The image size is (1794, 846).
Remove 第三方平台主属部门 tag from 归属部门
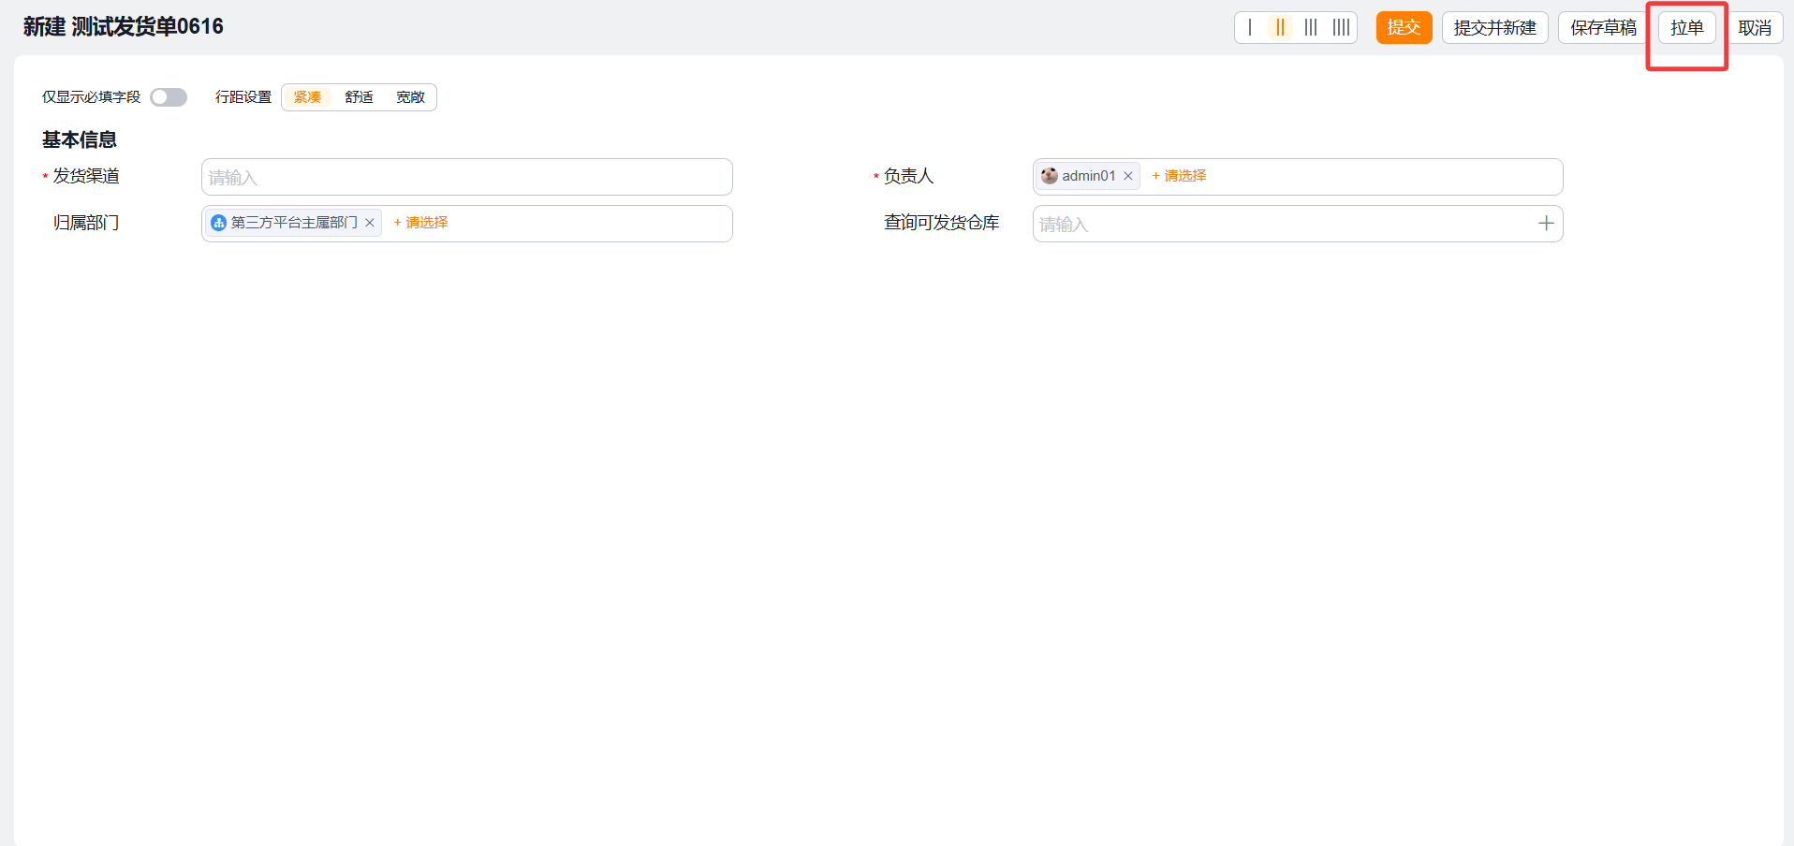tap(370, 223)
